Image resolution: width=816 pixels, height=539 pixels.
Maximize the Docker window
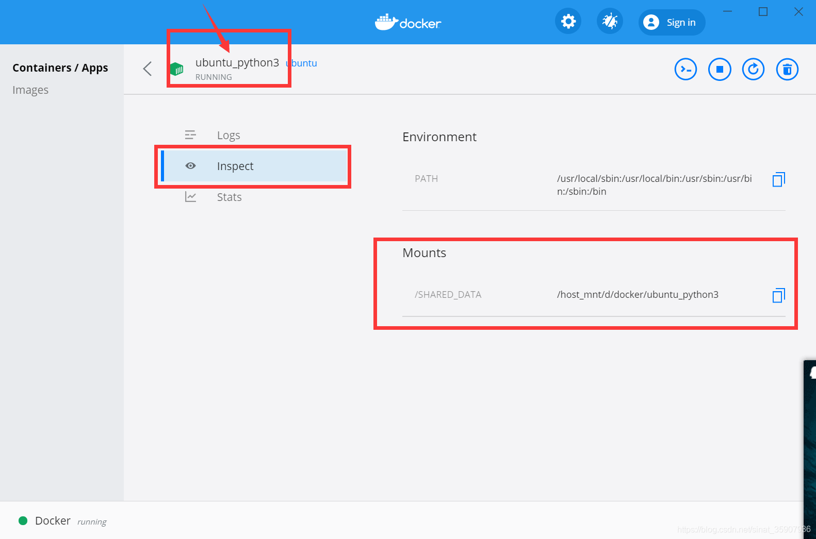(x=763, y=11)
